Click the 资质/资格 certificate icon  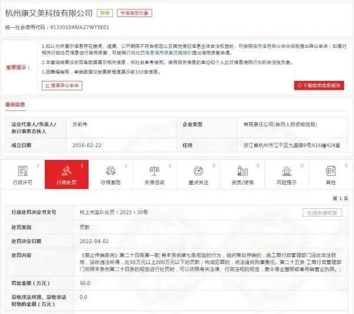click(242, 171)
